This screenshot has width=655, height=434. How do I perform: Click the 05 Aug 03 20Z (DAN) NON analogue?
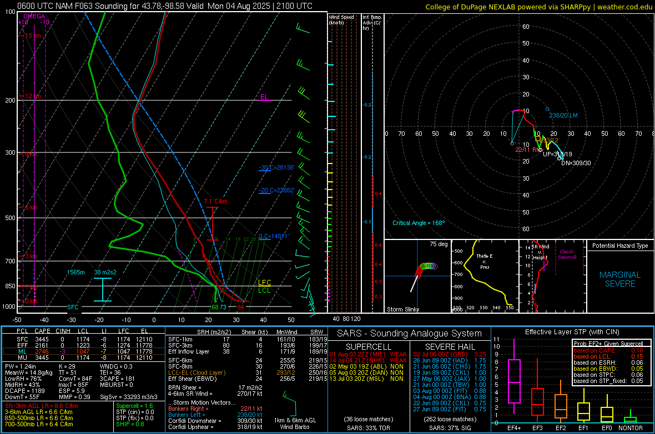tap(366, 372)
